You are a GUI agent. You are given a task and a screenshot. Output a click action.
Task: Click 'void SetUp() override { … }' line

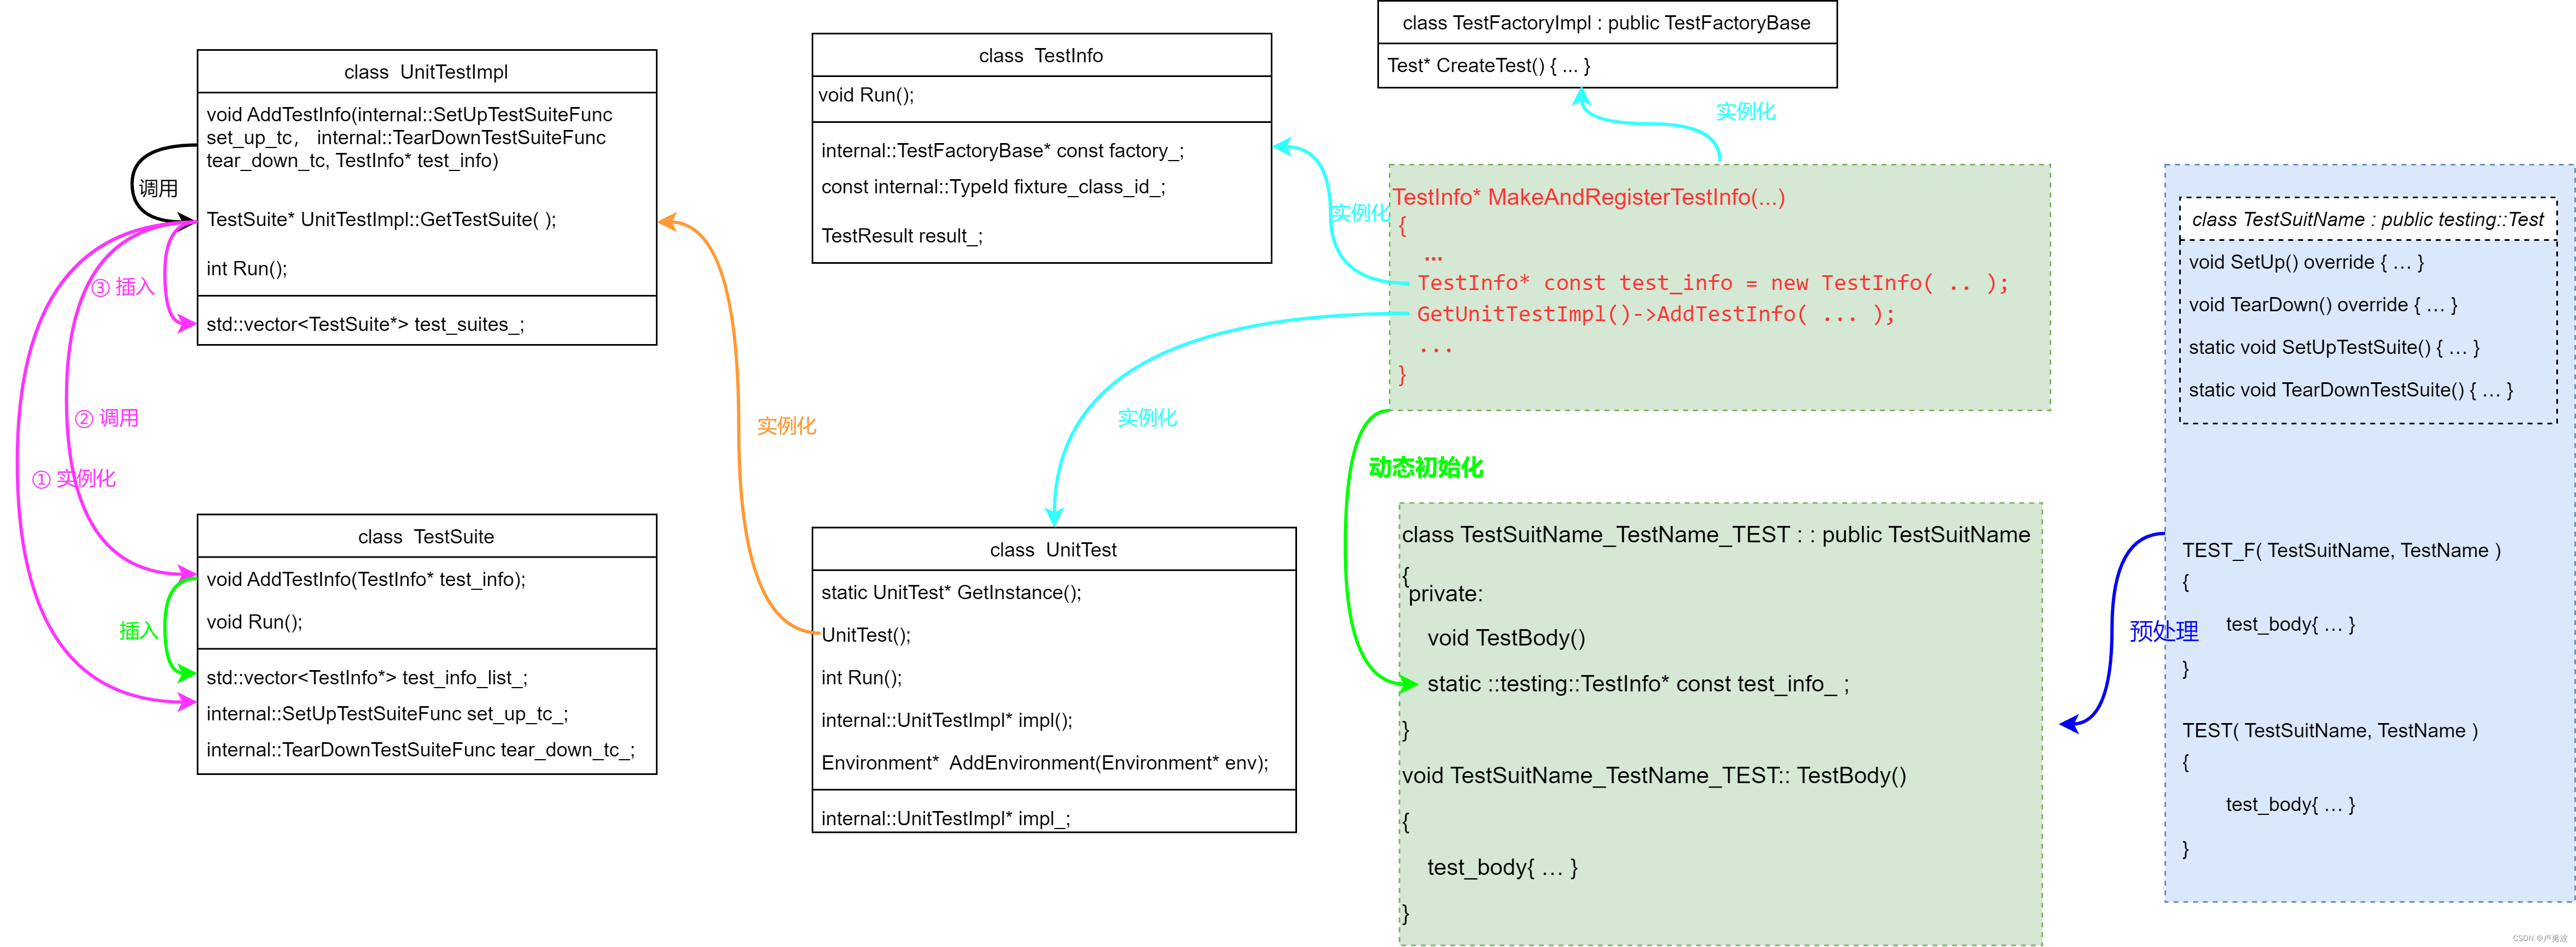pos(2306,263)
